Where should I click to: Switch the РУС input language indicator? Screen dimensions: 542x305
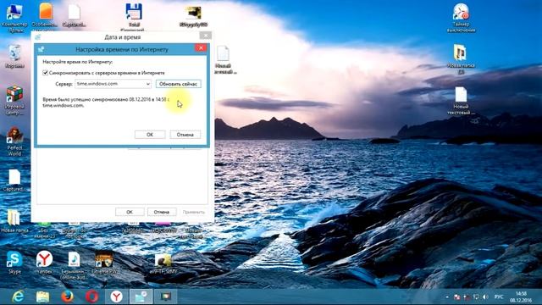click(499, 297)
